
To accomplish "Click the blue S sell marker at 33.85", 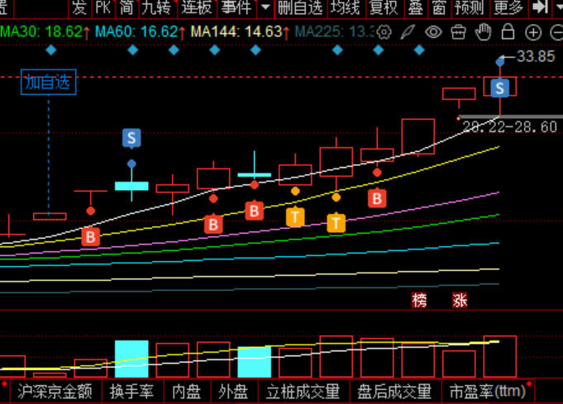I will tap(499, 87).
